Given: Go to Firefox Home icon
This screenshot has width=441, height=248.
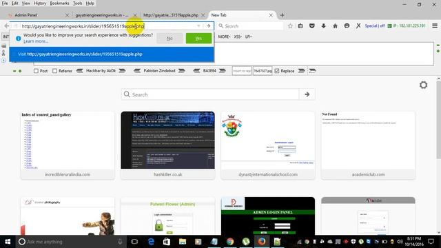Looking at the screenshot, I should (335, 26).
